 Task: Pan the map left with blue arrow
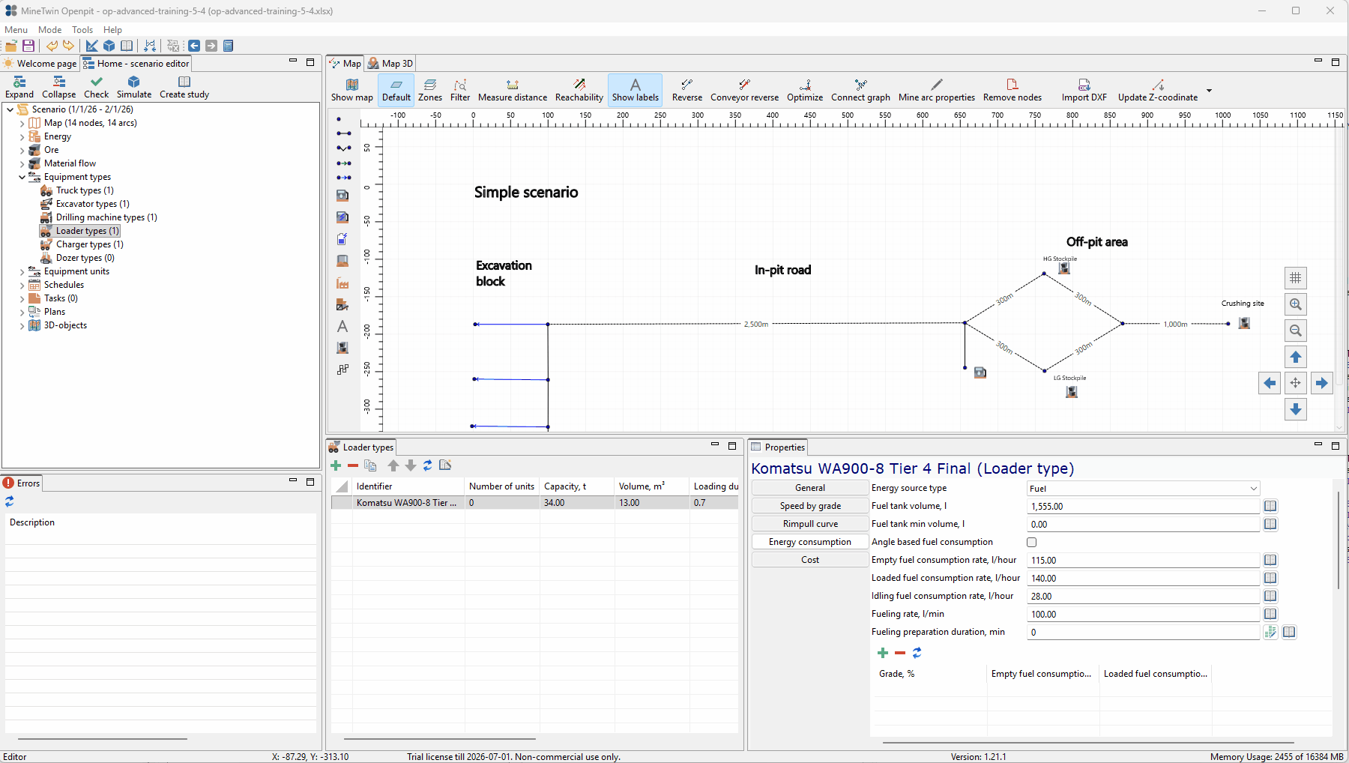pos(1270,383)
